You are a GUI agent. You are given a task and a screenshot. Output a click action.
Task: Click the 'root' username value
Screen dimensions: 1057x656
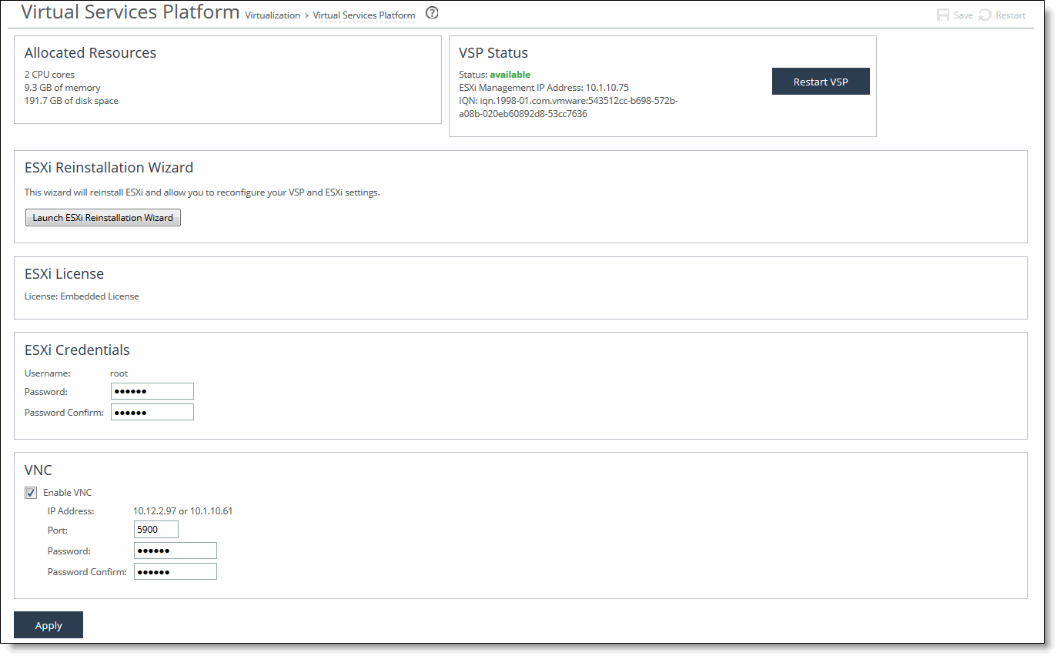pyautogui.click(x=119, y=373)
